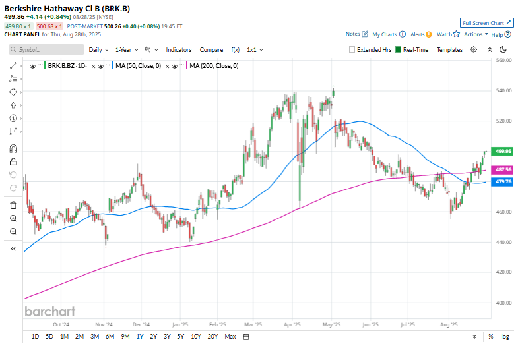Screen dimensions: 518x350
Task: Switch to the 20Y time range
Action: (x=212, y=337)
